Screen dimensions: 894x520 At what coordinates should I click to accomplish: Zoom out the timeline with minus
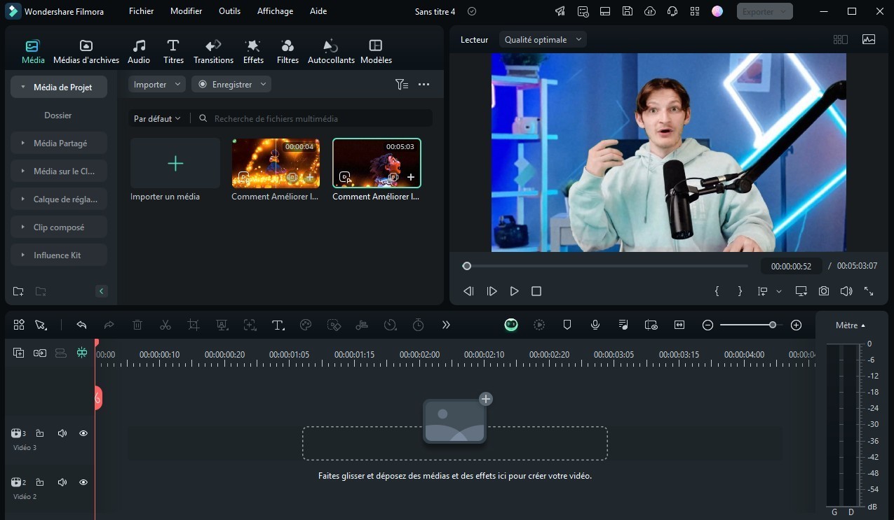tap(708, 325)
